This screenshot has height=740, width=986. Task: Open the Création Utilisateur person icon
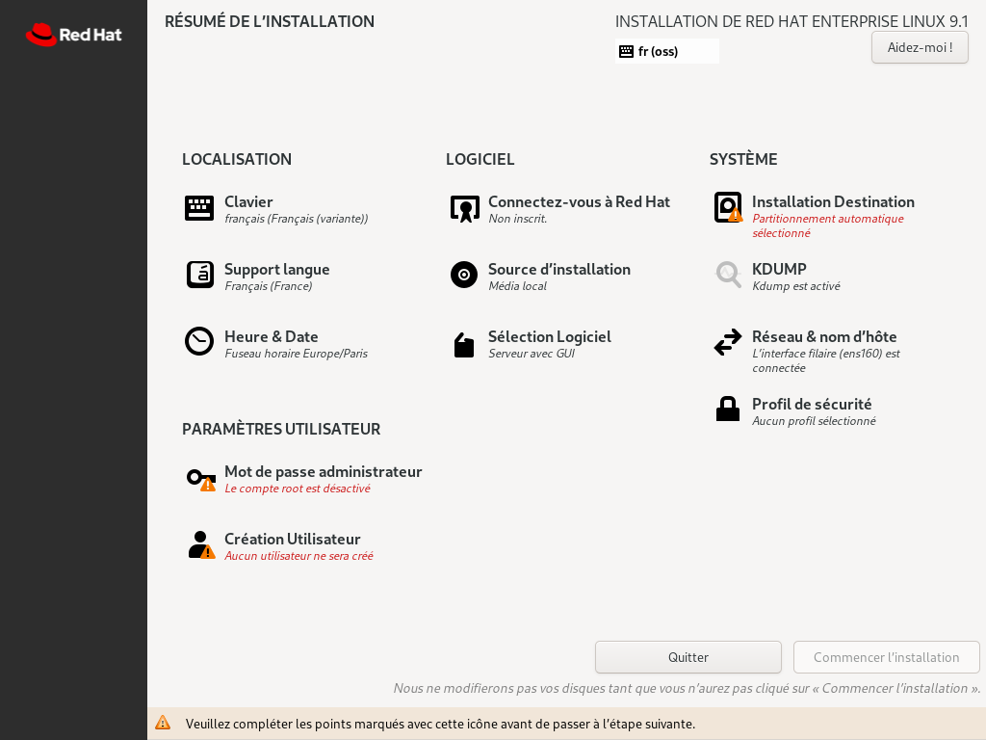(200, 545)
